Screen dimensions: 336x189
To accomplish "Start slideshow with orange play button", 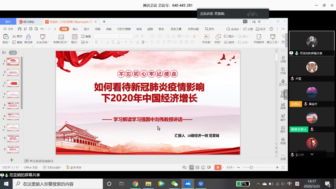I will 218,167.
